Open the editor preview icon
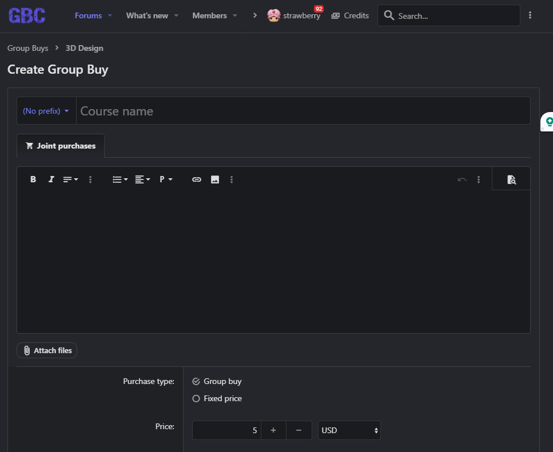 pyautogui.click(x=511, y=179)
